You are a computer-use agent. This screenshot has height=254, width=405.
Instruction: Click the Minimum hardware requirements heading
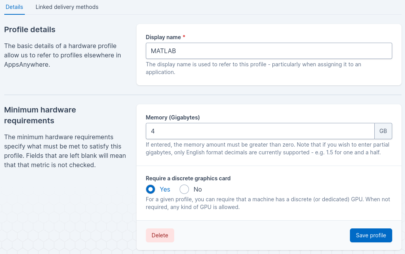point(40,115)
